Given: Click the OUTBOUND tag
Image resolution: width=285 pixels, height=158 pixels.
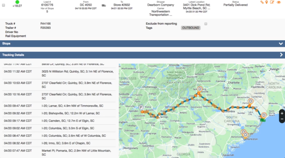Looking at the screenshot, I should (190, 28).
